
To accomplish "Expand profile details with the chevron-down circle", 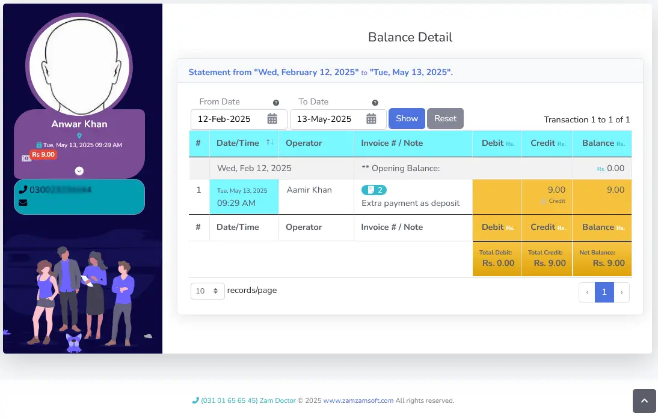I will (x=79, y=171).
